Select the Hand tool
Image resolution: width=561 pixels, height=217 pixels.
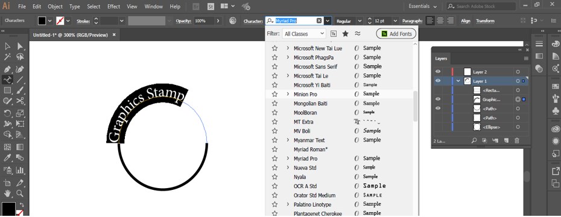7,193
